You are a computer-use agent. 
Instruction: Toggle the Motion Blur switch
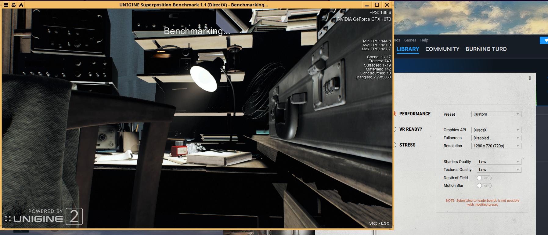(x=484, y=186)
